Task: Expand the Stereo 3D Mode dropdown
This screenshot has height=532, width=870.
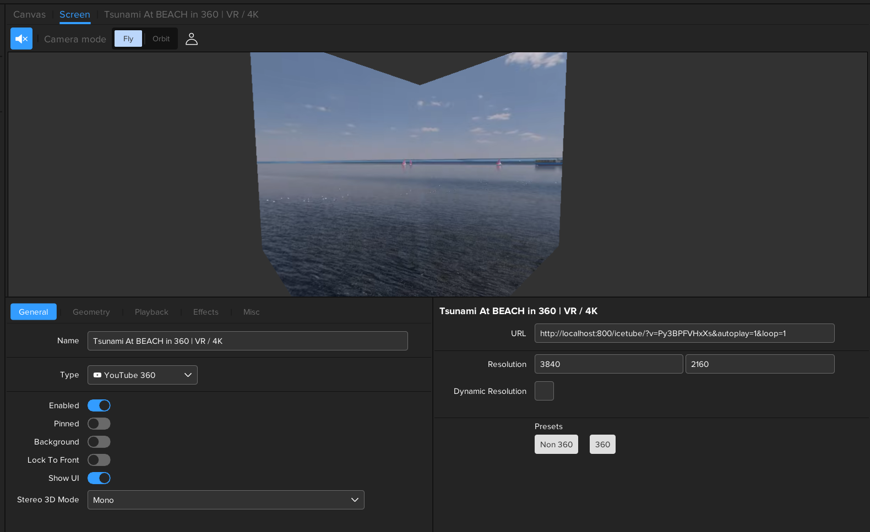Action: [x=226, y=500]
